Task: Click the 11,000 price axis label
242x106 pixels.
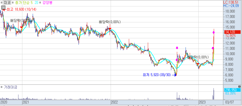Action: (231, 49)
